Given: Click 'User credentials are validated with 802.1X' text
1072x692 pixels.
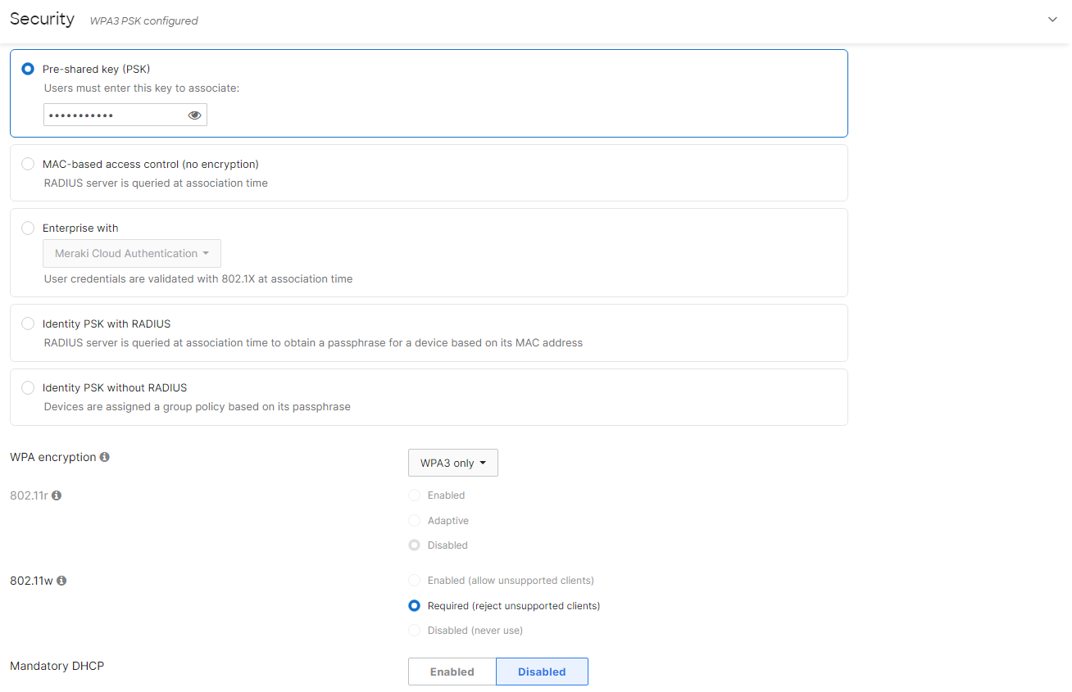Looking at the screenshot, I should tap(198, 278).
